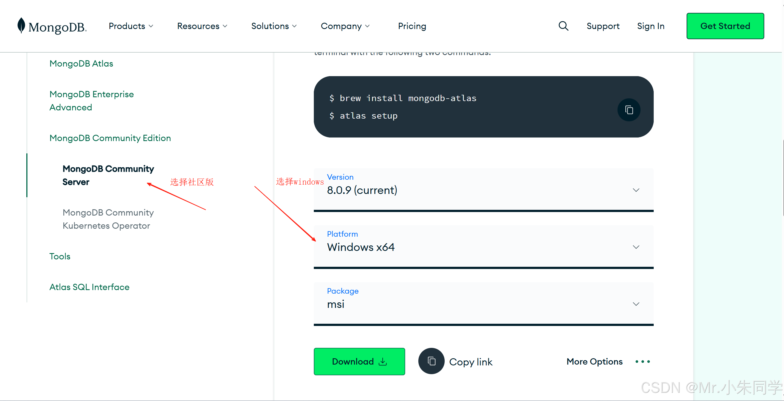Open the Support link
The height and width of the screenshot is (401, 784).
[x=603, y=26]
